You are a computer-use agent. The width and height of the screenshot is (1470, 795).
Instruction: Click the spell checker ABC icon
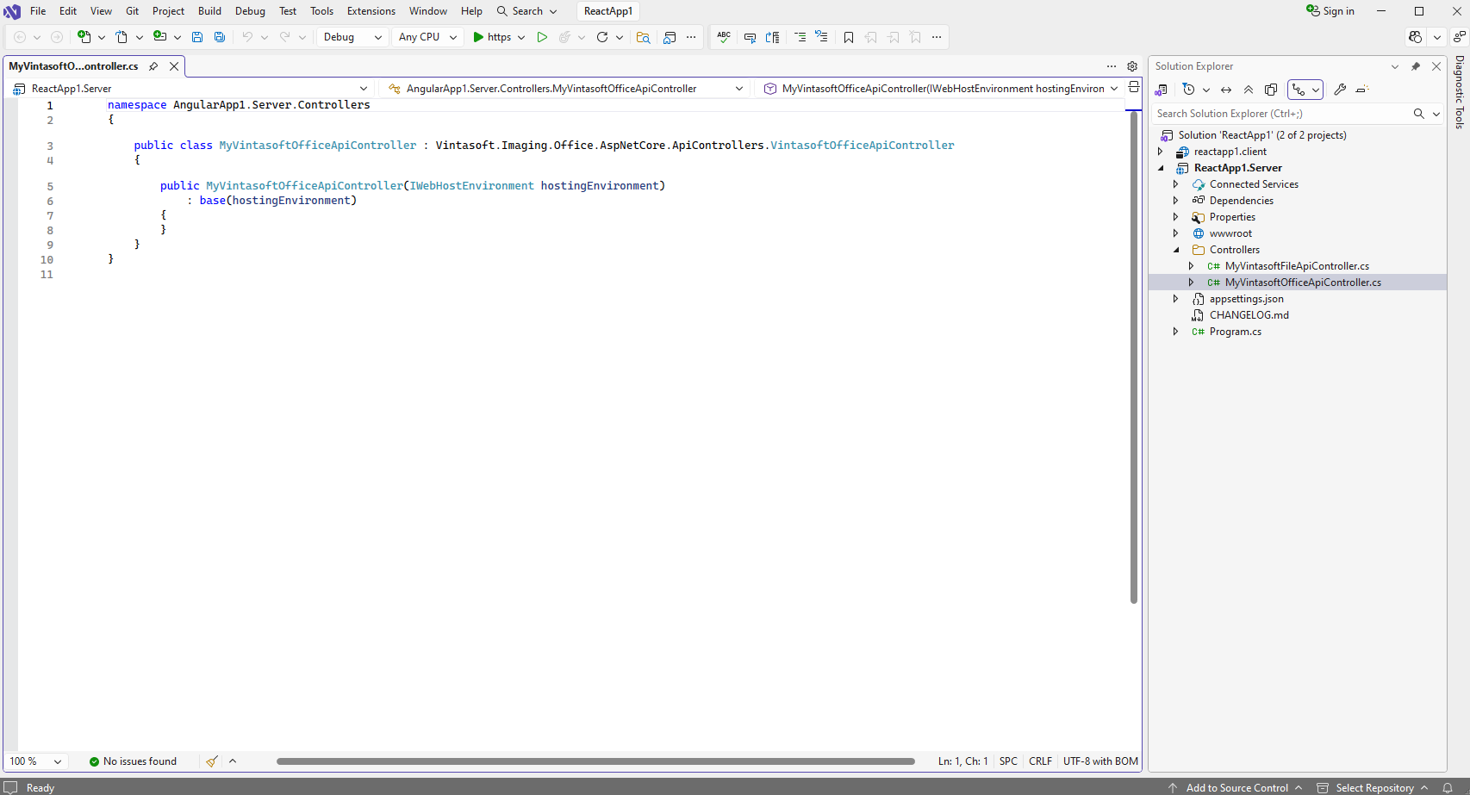pos(724,37)
